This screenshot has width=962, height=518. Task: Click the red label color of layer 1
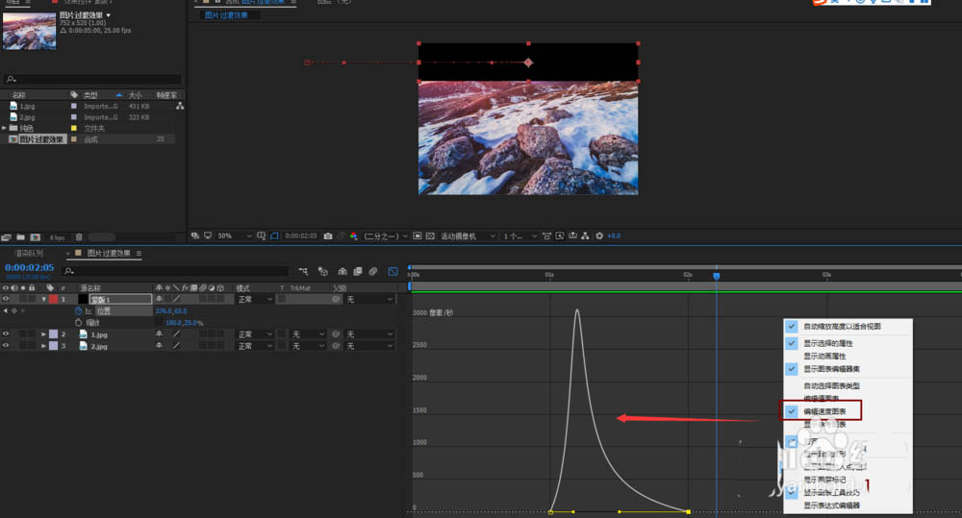[x=54, y=300]
